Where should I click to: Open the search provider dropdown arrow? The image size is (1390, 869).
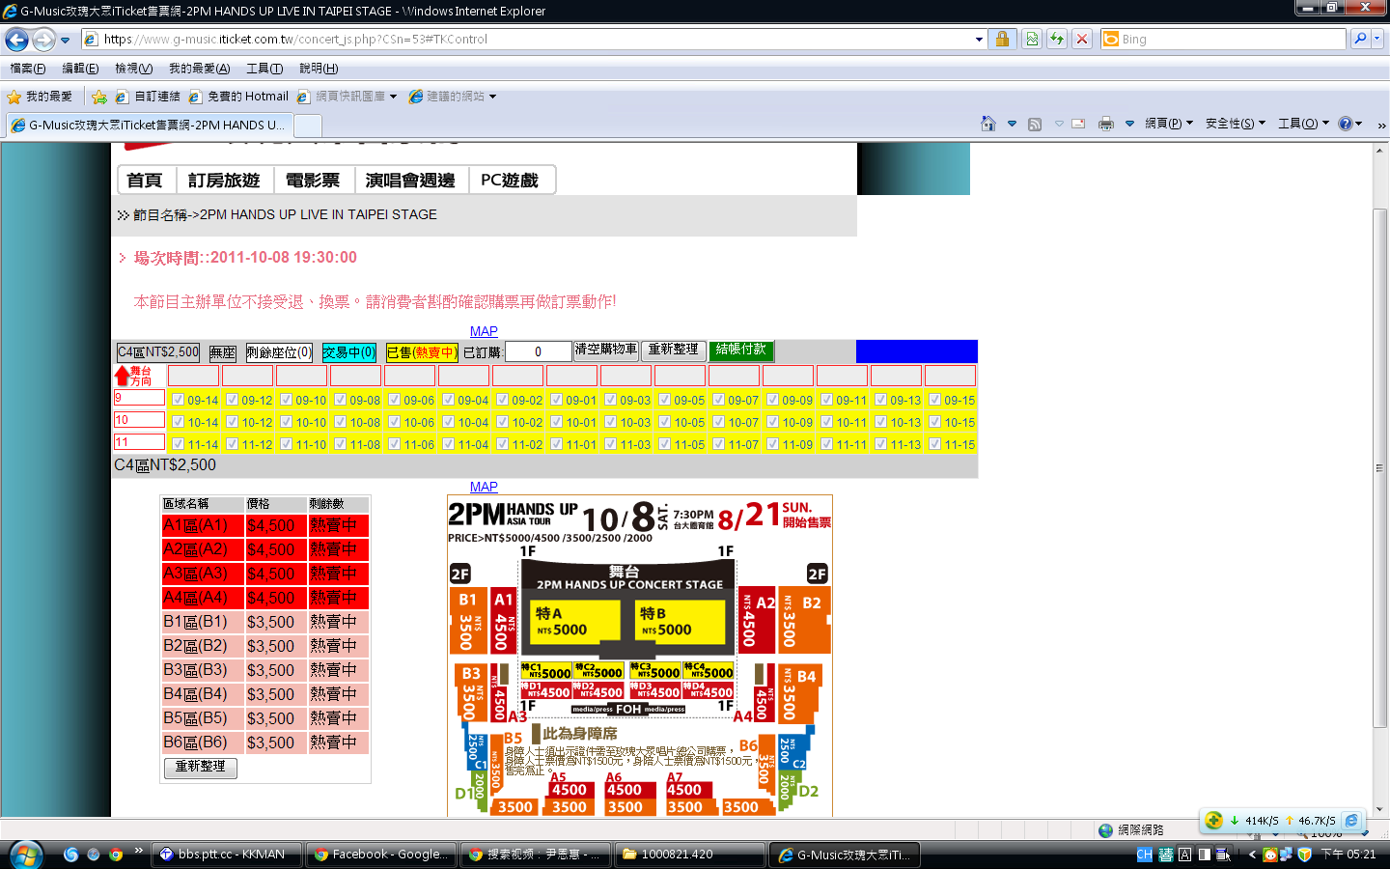click(x=1378, y=40)
